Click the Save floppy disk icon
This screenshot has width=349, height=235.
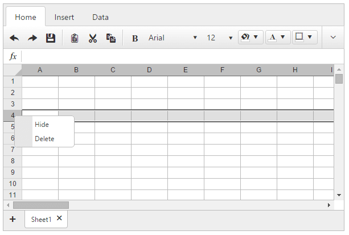tap(51, 38)
